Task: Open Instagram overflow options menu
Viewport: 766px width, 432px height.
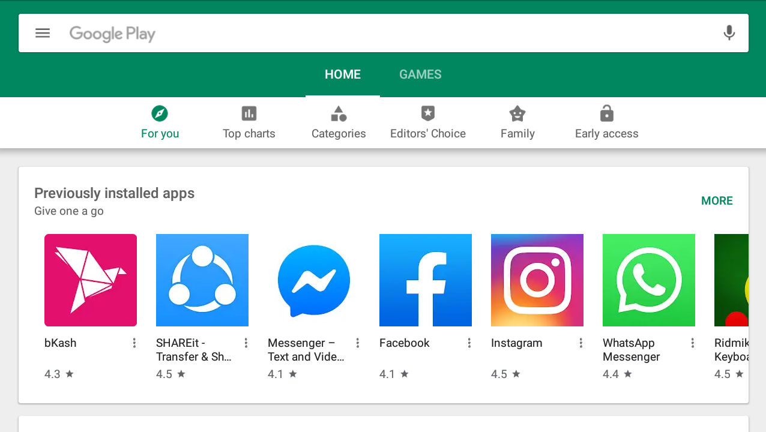Action: click(581, 343)
